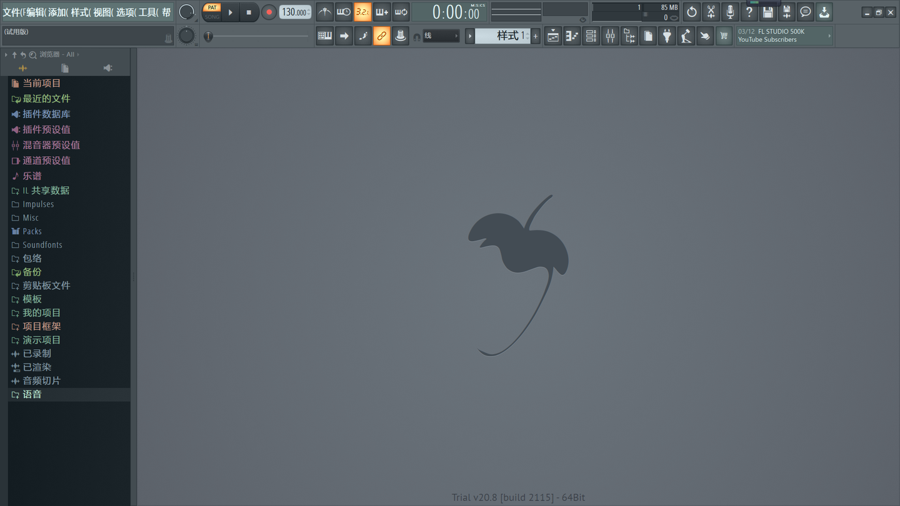Toggle typing keyboard to piano icon
900x506 pixels.
[x=325, y=36]
